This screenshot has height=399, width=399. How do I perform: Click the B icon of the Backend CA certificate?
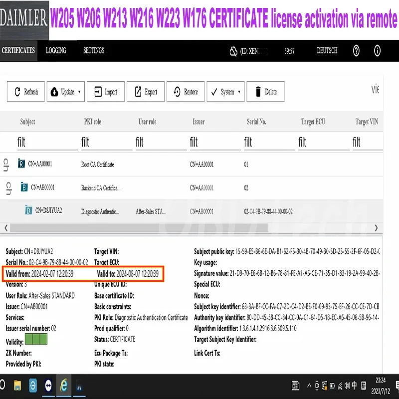(x=24, y=187)
